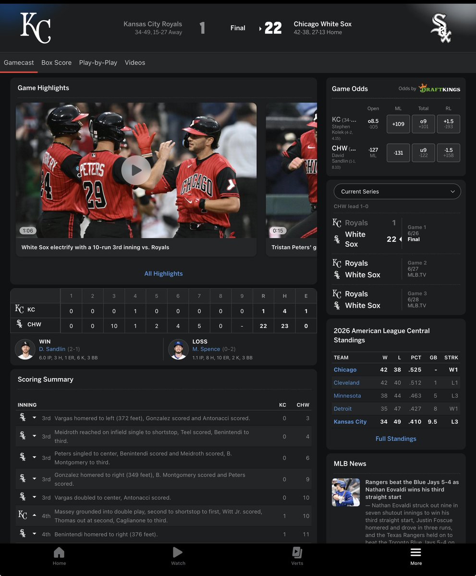Select the o9 total odds button
The image size is (476, 576).
423,124
